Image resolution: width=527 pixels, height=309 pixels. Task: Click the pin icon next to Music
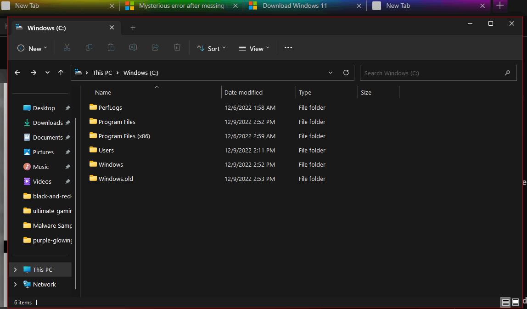[x=67, y=167]
